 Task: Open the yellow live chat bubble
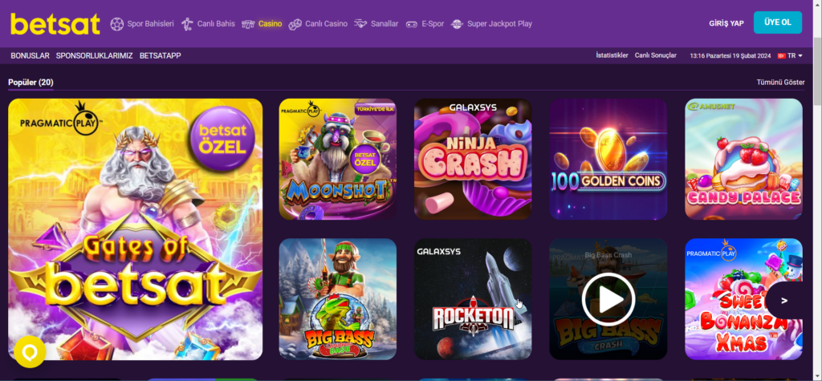coord(30,351)
